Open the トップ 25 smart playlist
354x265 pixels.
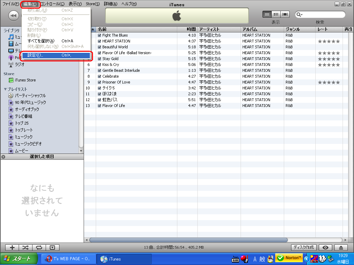[x=19, y=123]
